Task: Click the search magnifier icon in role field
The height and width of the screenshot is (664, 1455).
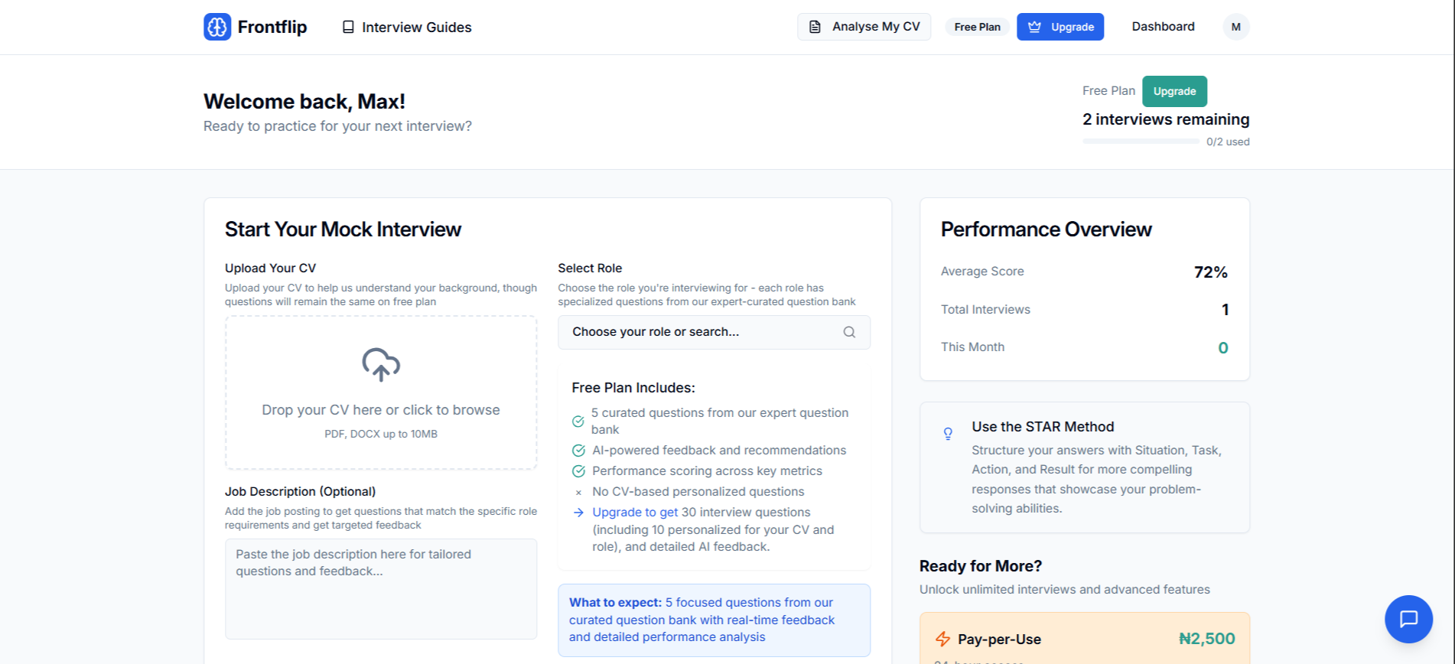Action: pos(849,332)
